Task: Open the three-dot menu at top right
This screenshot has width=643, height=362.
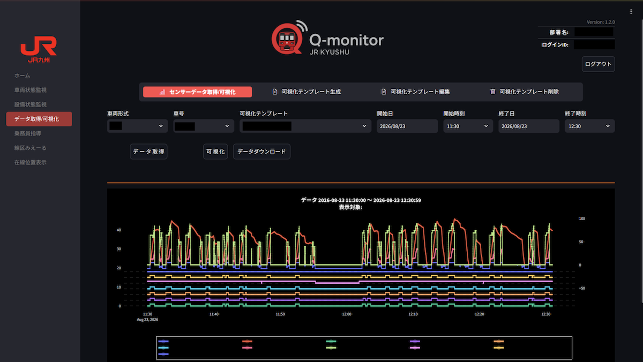Action: 631,11
